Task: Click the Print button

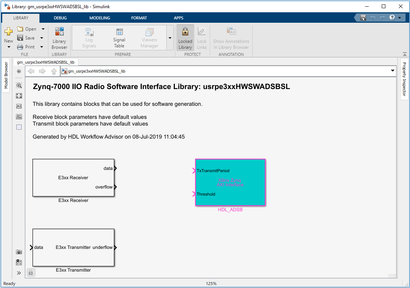Action: coord(26,47)
